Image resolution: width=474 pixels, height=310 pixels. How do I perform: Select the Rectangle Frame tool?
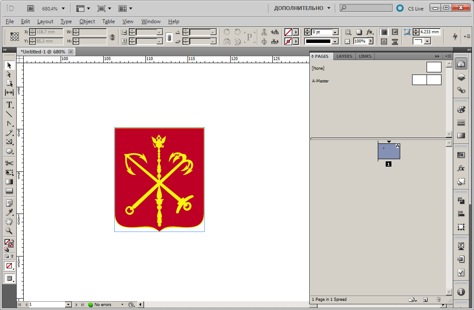point(9,142)
